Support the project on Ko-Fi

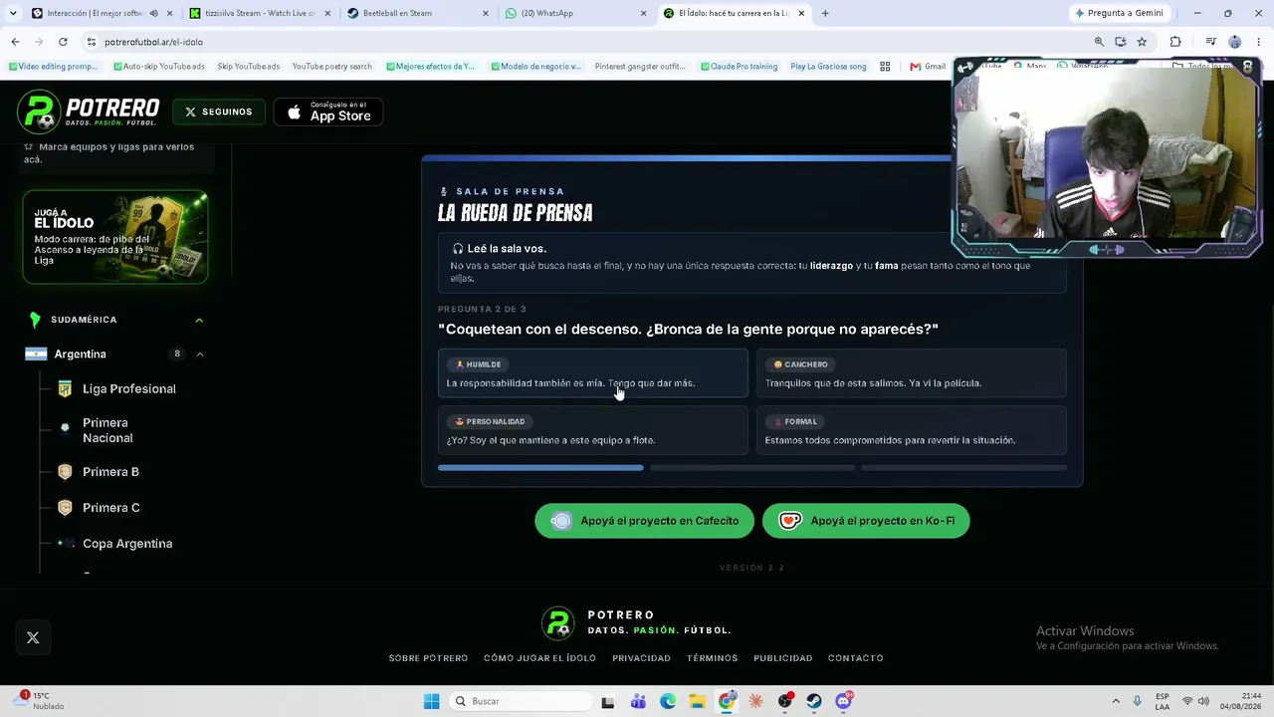pos(866,521)
